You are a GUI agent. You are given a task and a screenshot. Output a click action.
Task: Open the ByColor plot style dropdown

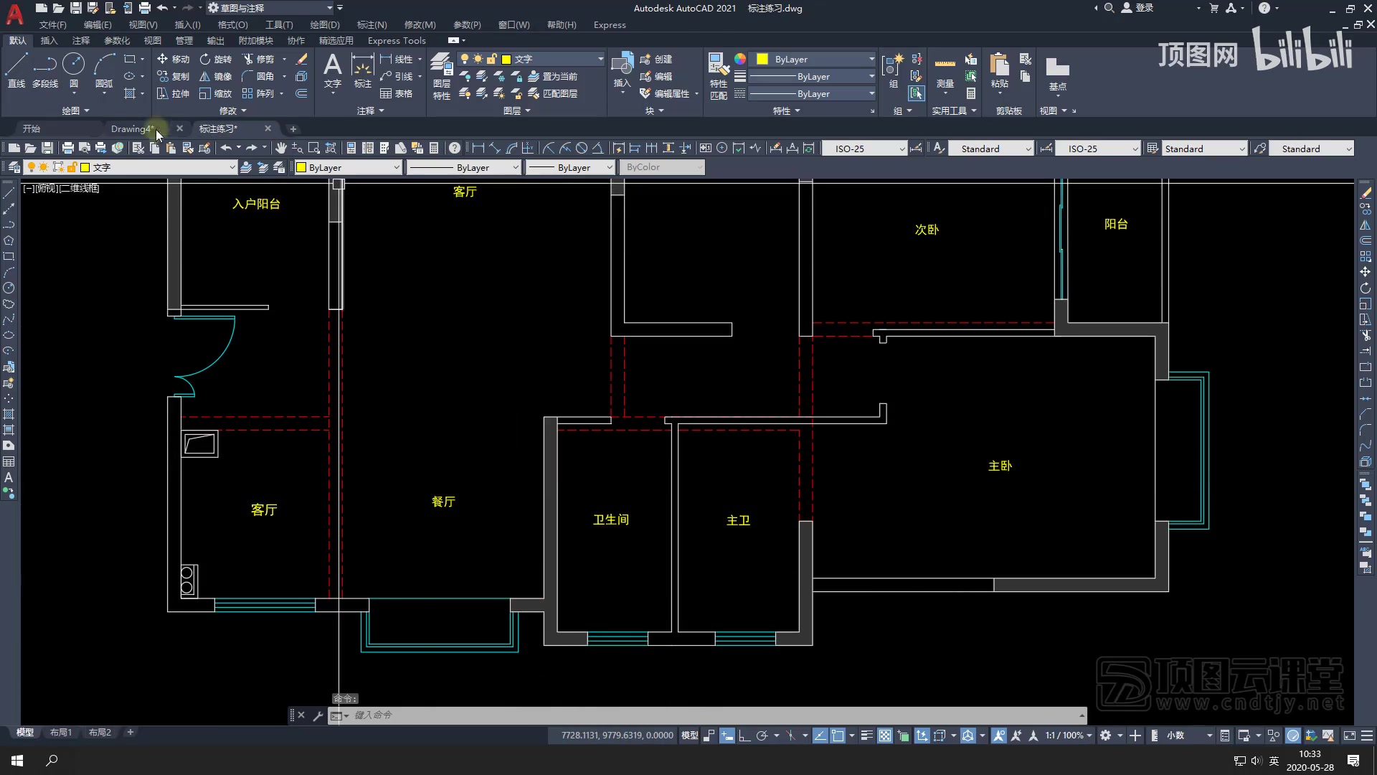(x=662, y=167)
